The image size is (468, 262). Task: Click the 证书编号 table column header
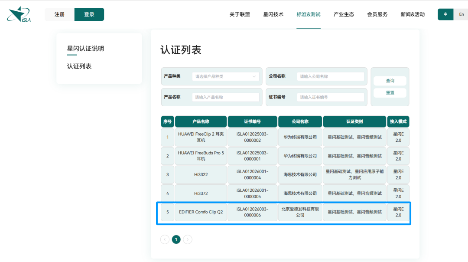pyautogui.click(x=253, y=121)
